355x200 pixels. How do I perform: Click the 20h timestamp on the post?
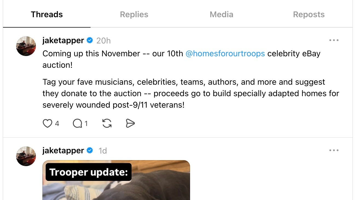click(103, 41)
